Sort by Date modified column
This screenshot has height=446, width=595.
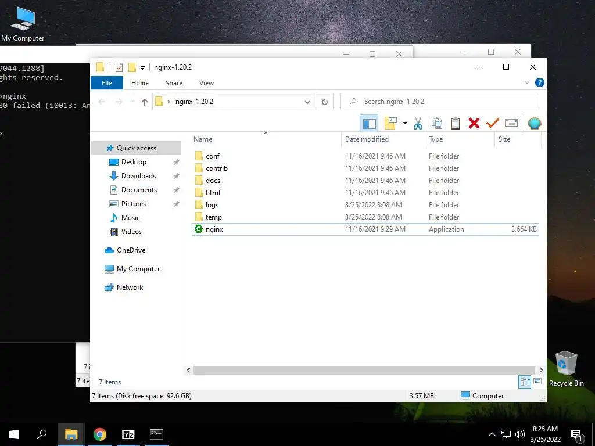383,139
